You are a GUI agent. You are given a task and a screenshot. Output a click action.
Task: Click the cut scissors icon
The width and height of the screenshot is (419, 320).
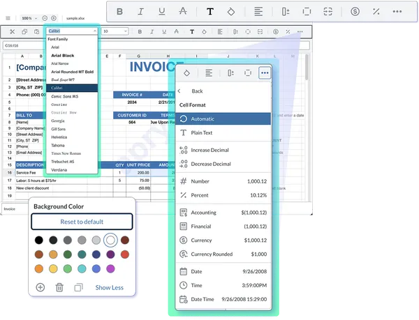pyautogui.click(x=13, y=32)
